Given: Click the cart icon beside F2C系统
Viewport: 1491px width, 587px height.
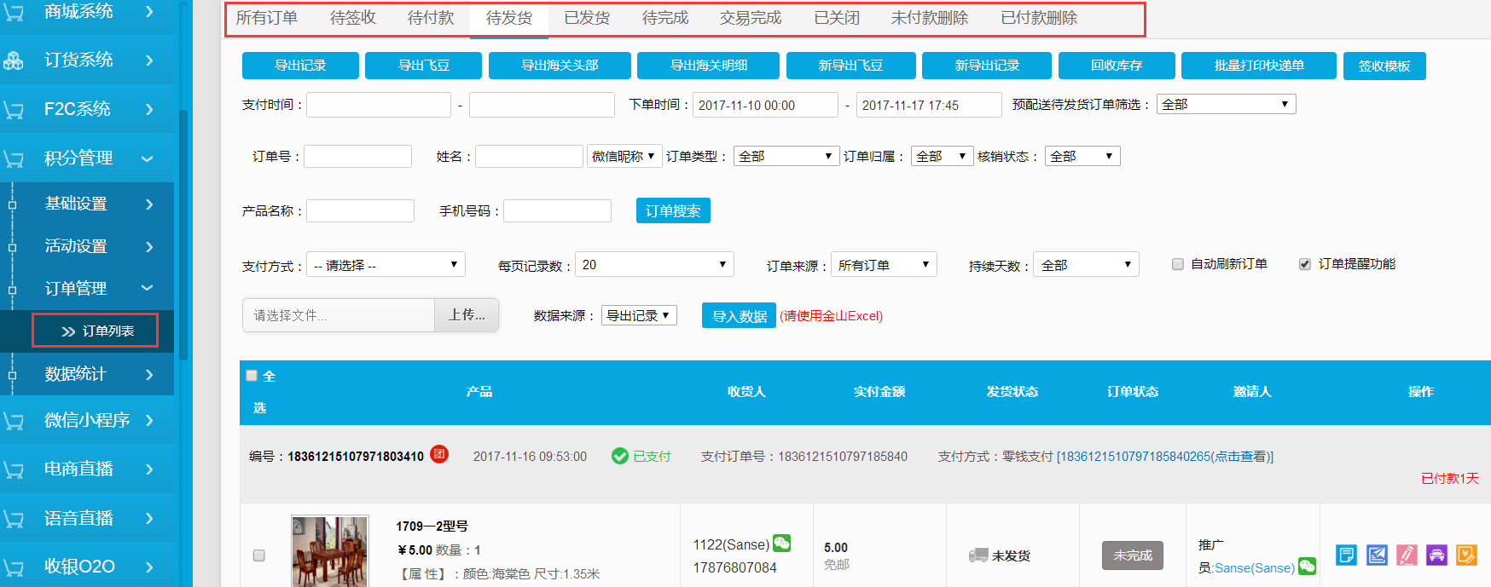Looking at the screenshot, I should tap(14, 110).
